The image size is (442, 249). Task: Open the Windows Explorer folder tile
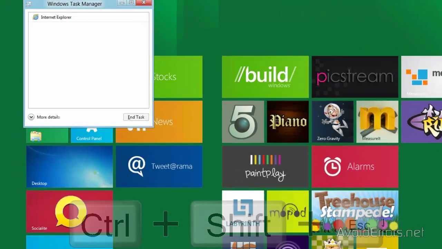[47, 135]
